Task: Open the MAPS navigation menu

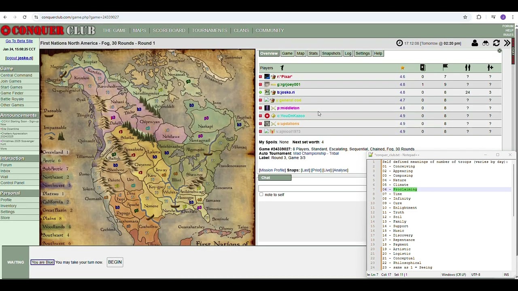Action: tap(140, 30)
